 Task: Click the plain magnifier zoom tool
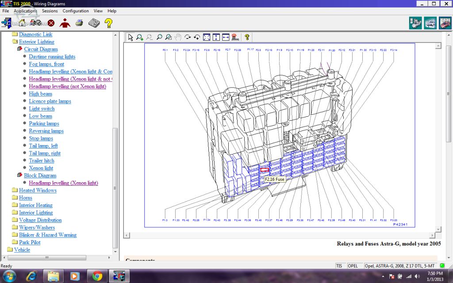(159, 37)
